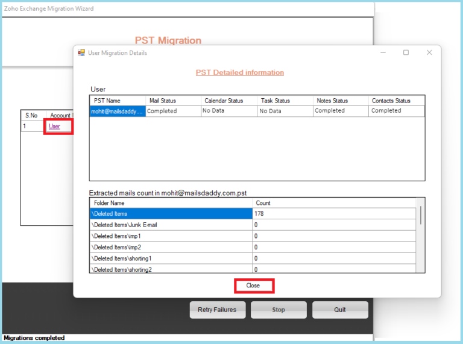
Task: Click the S.No column header in wizard
Action: click(33, 115)
